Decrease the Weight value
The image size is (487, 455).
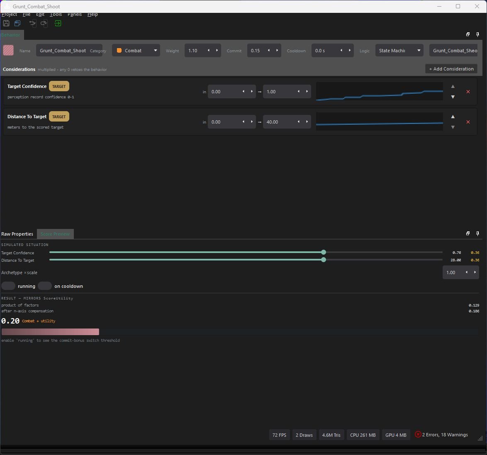coord(208,50)
